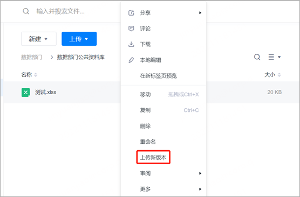This screenshot has height=197, width=300.
Task: Open the blue 上传 dropdown button
Action: tap(79, 39)
